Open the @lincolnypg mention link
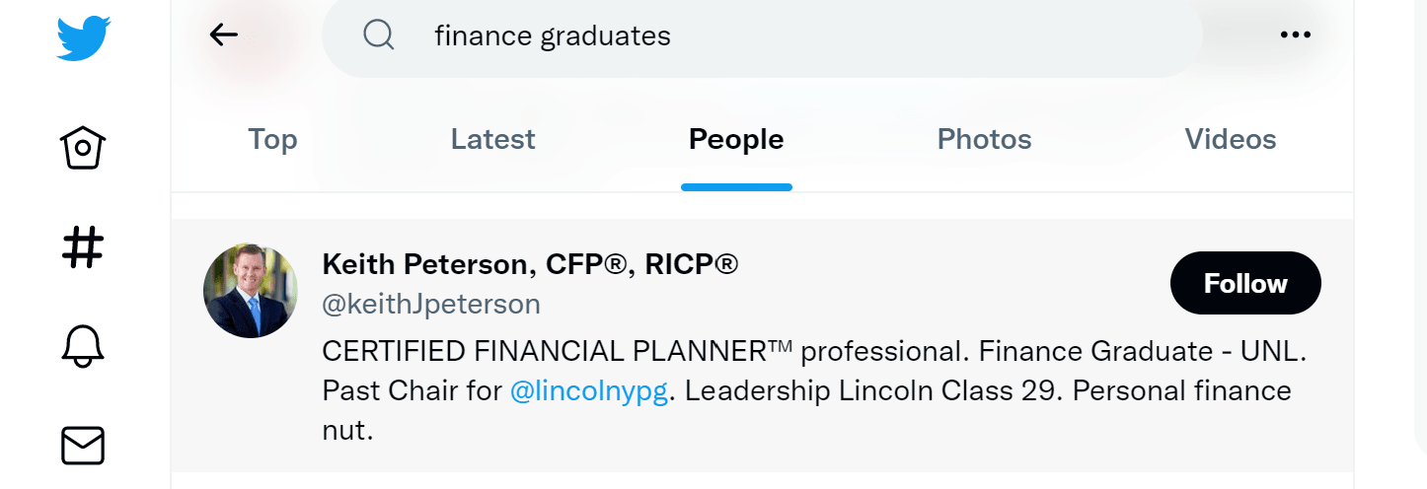 pyautogui.click(x=589, y=390)
